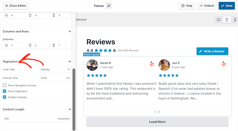Screen dimensions: 238x131
Task: Click the Close Editor button
Action: [x=16, y=6]
